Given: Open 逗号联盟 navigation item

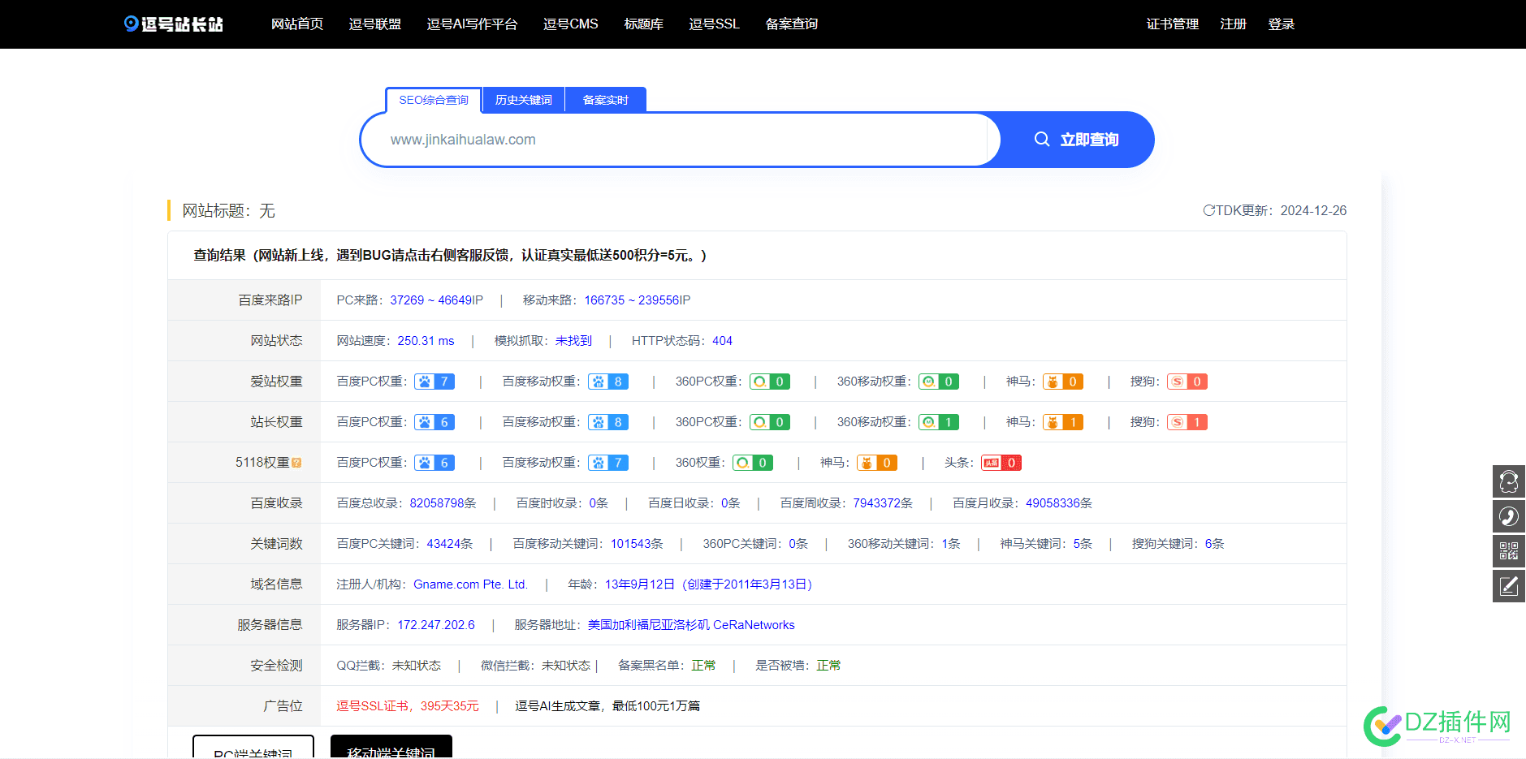Looking at the screenshot, I should click(375, 24).
